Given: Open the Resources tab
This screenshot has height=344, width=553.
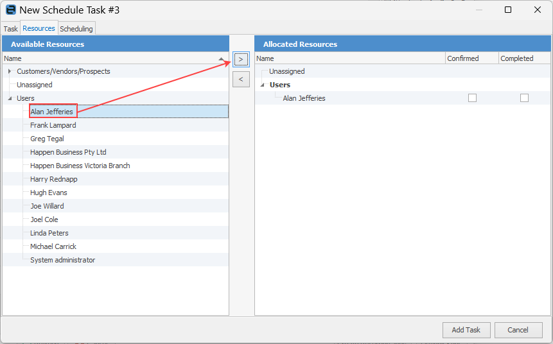Looking at the screenshot, I should (39, 28).
